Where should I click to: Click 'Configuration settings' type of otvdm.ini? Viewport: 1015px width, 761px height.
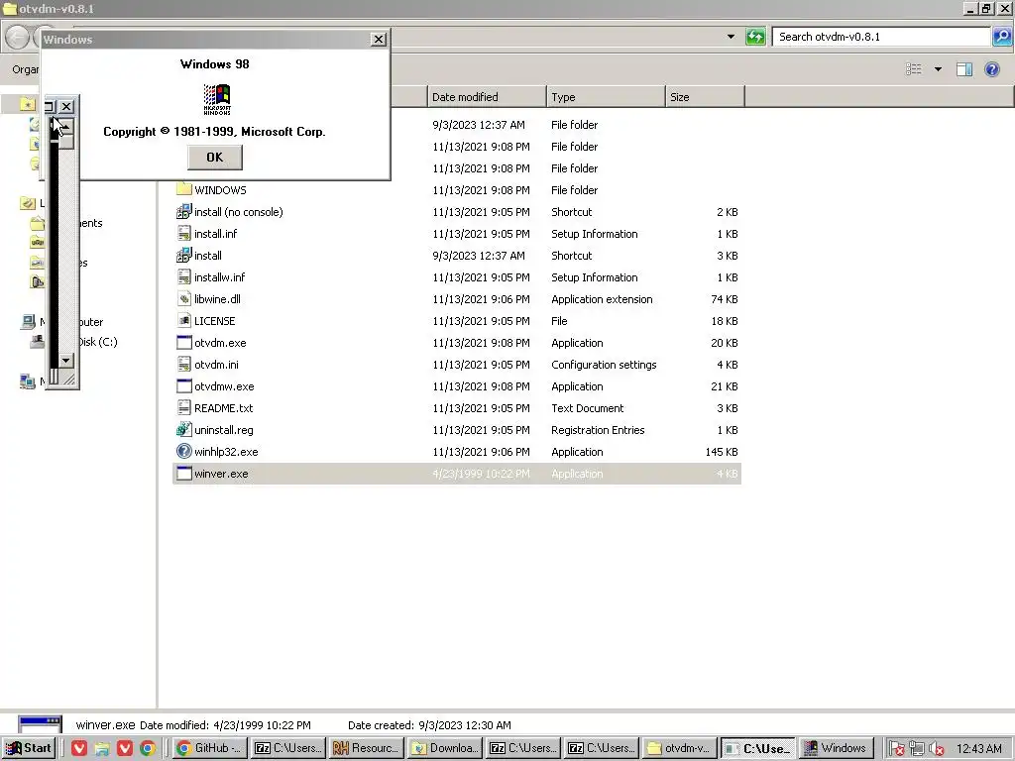(604, 365)
